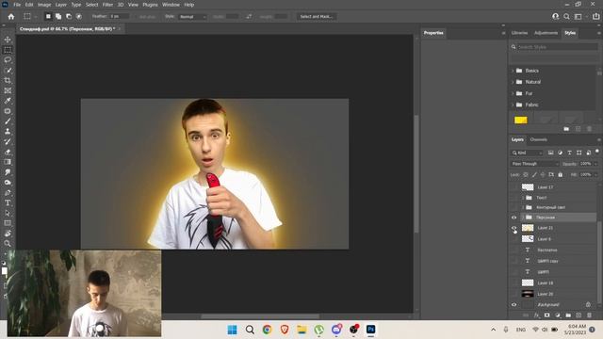
Task: Select the Clone Stamp tool
Action: pyautogui.click(x=8, y=132)
